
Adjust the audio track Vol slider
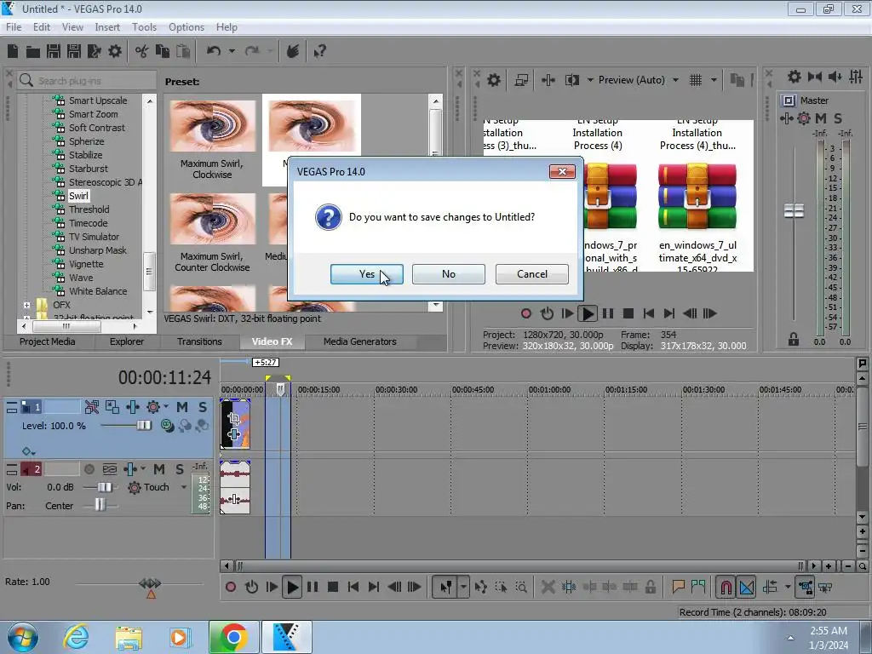(104, 487)
